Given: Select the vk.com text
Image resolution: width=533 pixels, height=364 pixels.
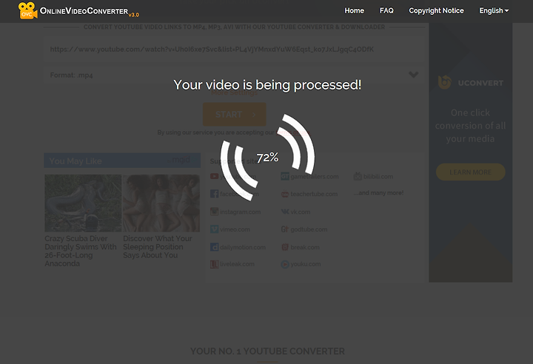Looking at the screenshot, I should (x=300, y=212).
